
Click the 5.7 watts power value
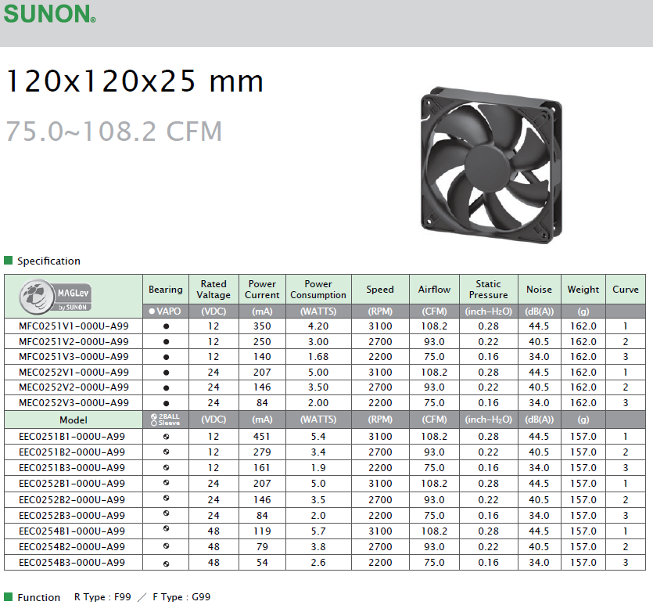coord(318,531)
